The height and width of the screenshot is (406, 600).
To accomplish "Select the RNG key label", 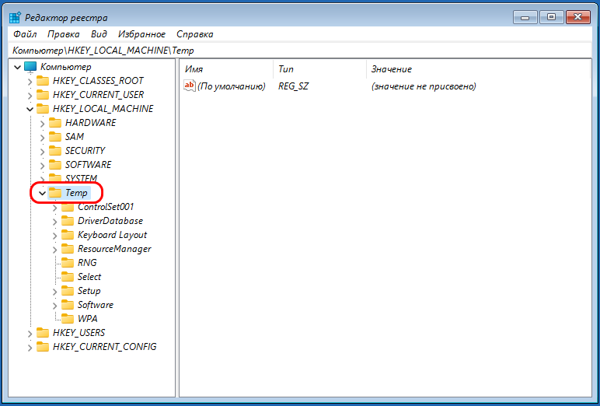I will point(87,263).
